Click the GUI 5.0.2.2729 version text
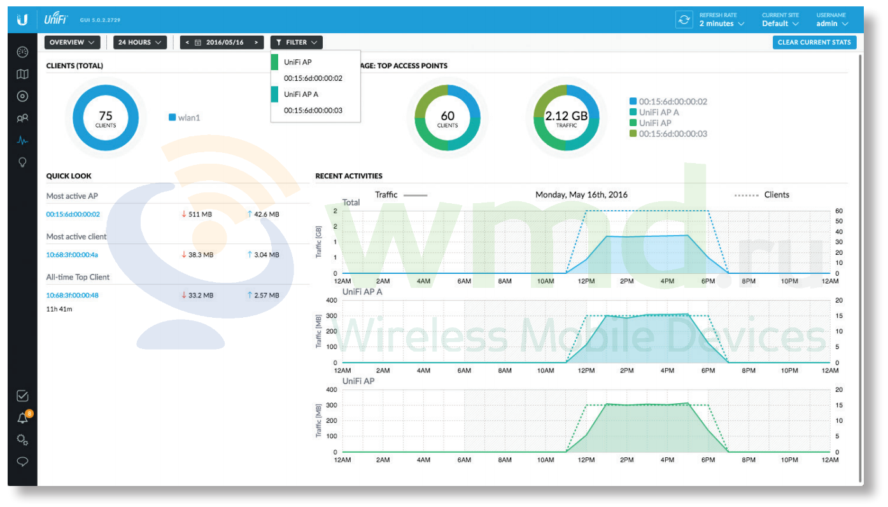This screenshot has width=888, height=507. (100, 20)
